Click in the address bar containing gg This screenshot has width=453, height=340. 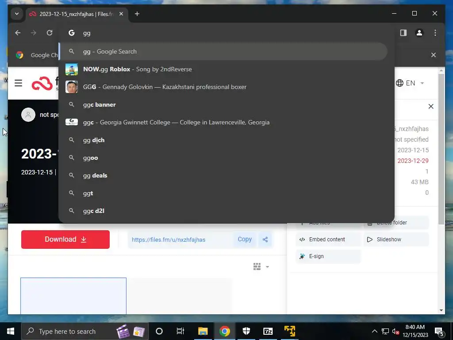click(225, 33)
